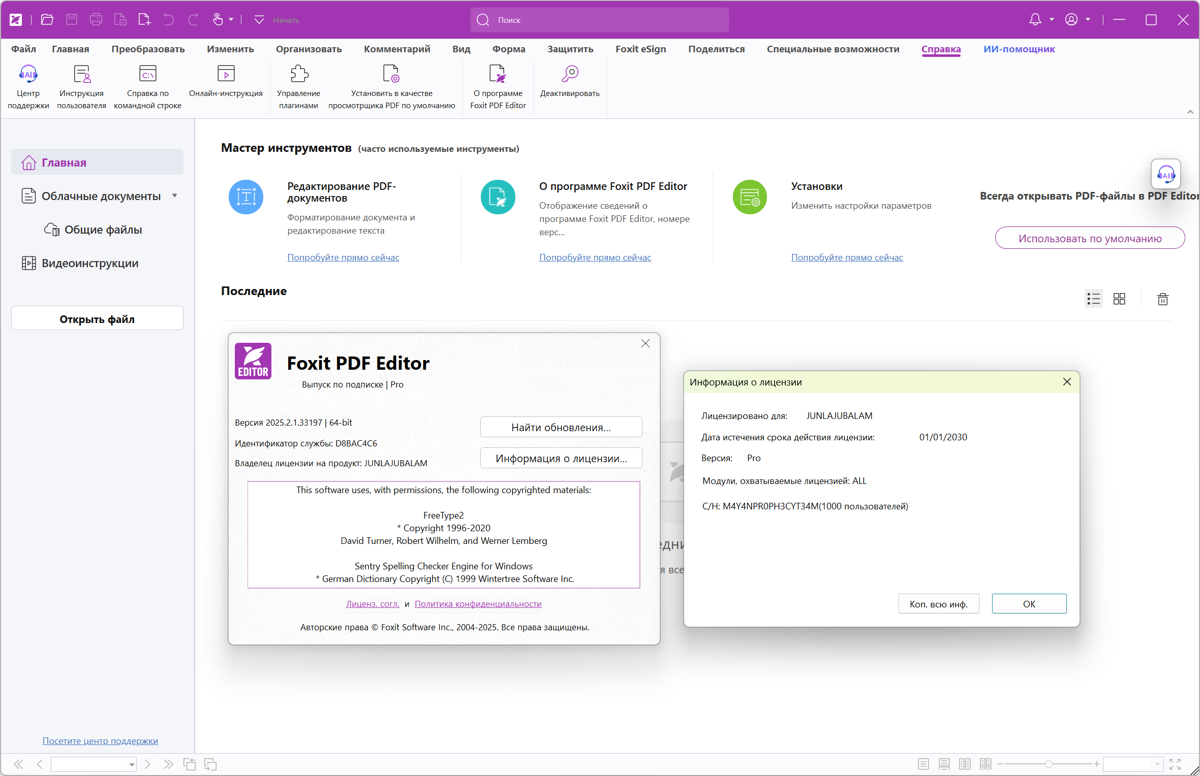Viewport: 1200px width, 776px height.
Task: Open Онлайн-инструкция in the ribbon
Action: click(x=226, y=75)
